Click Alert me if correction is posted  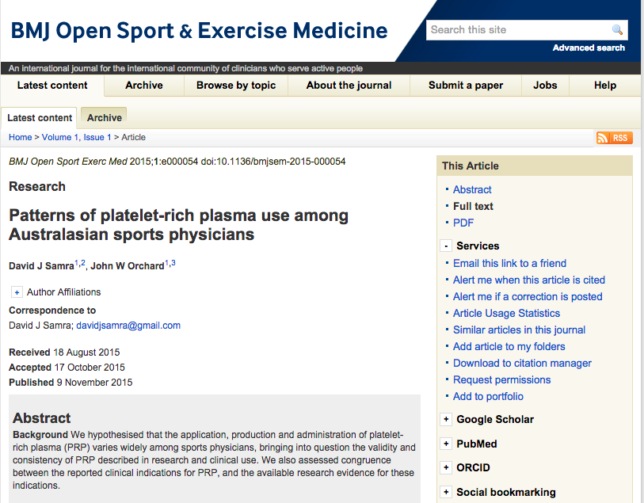coord(528,296)
